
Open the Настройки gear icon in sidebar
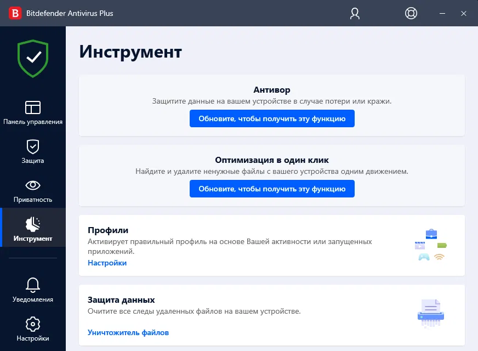(33, 324)
